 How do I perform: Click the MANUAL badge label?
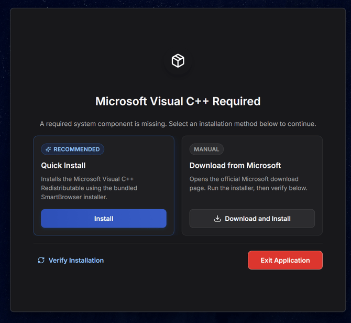[x=206, y=149]
